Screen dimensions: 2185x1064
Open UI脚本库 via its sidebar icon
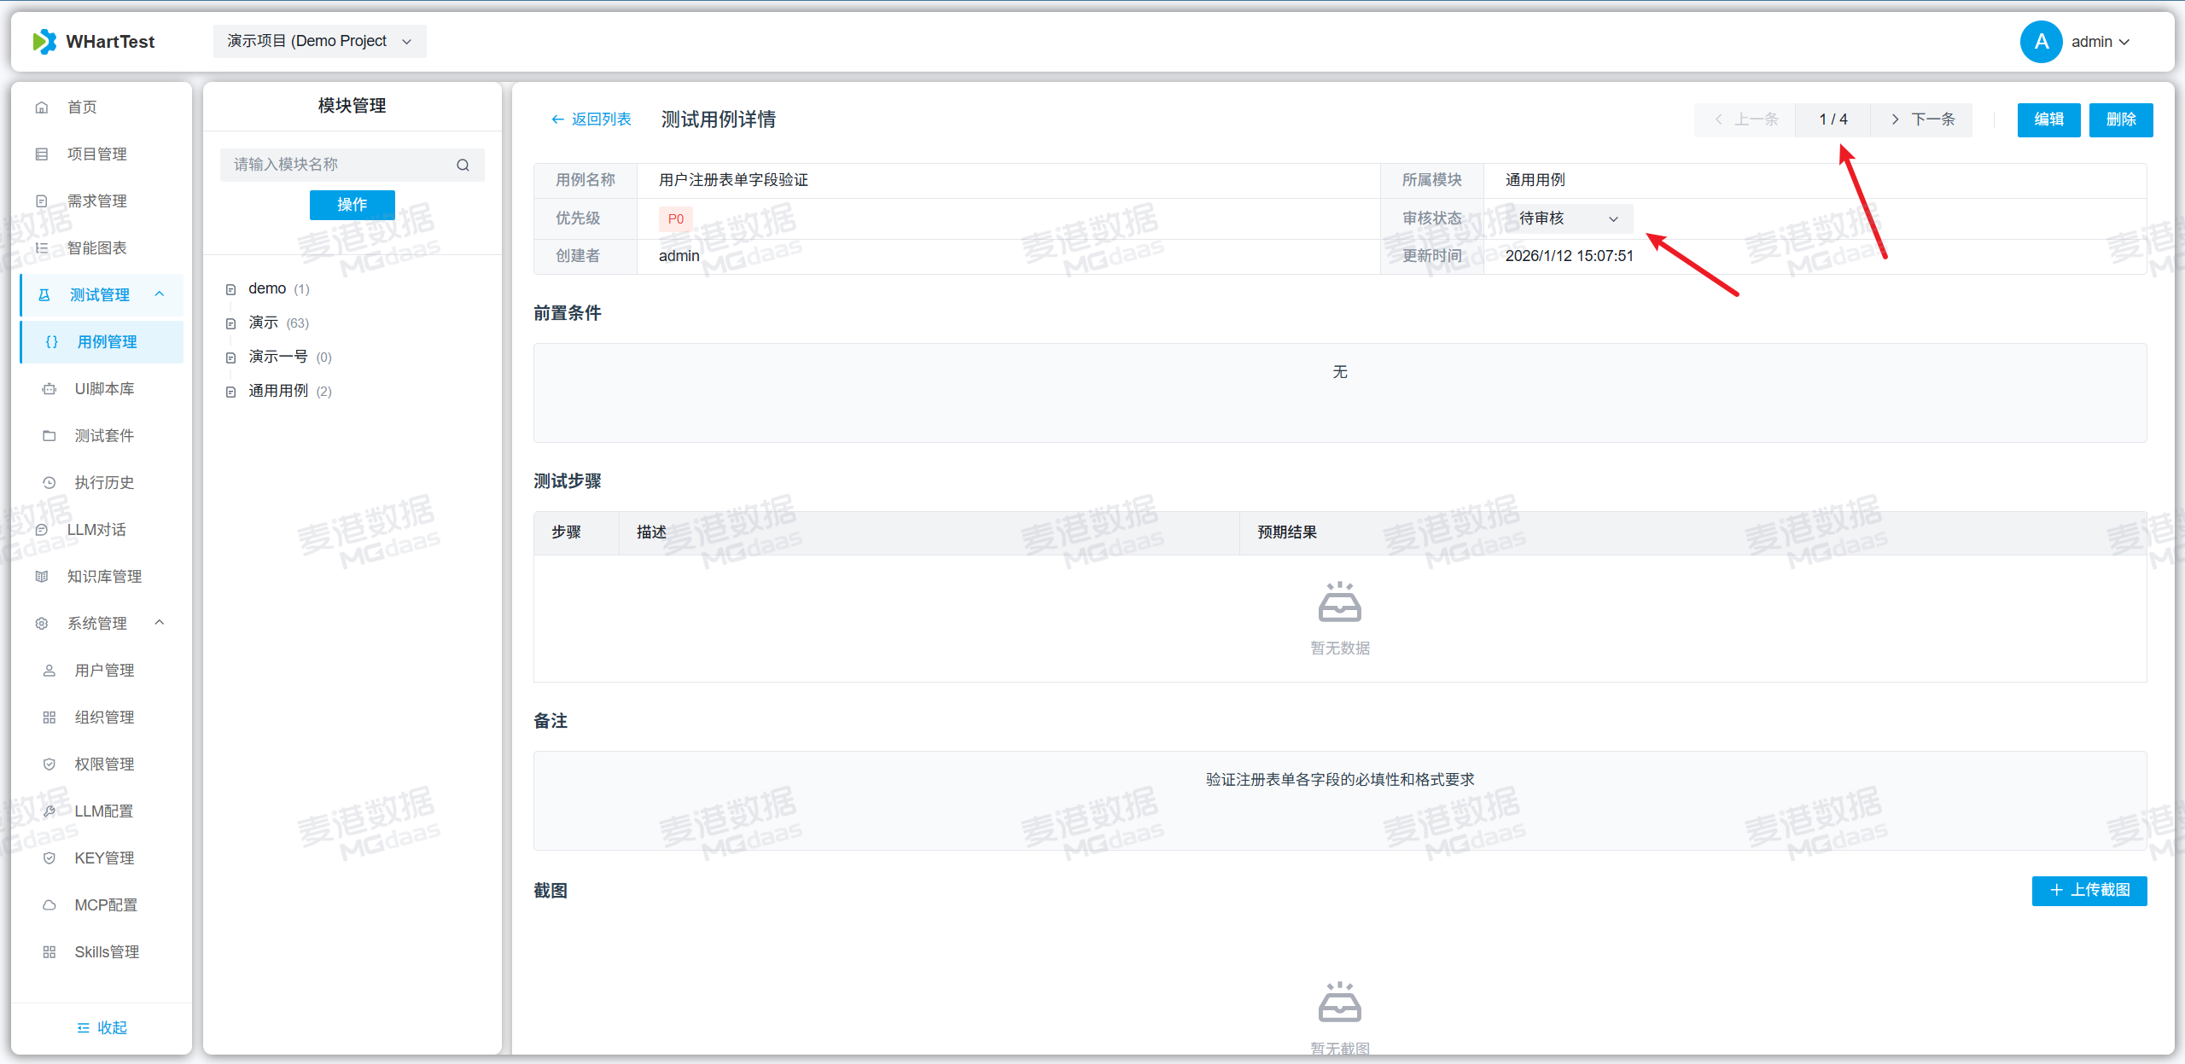click(x=50, y=389)
